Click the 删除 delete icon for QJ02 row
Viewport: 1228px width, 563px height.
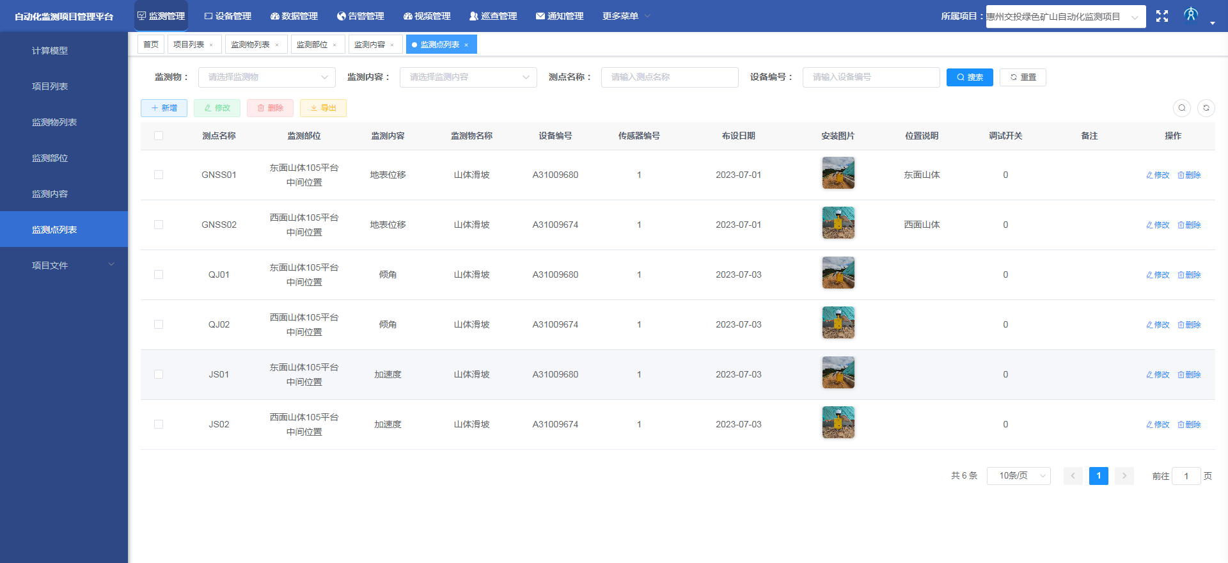[1189, 325]
